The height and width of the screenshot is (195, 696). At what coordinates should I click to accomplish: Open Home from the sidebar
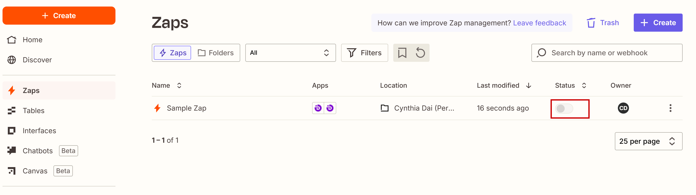tap(59, 40)
